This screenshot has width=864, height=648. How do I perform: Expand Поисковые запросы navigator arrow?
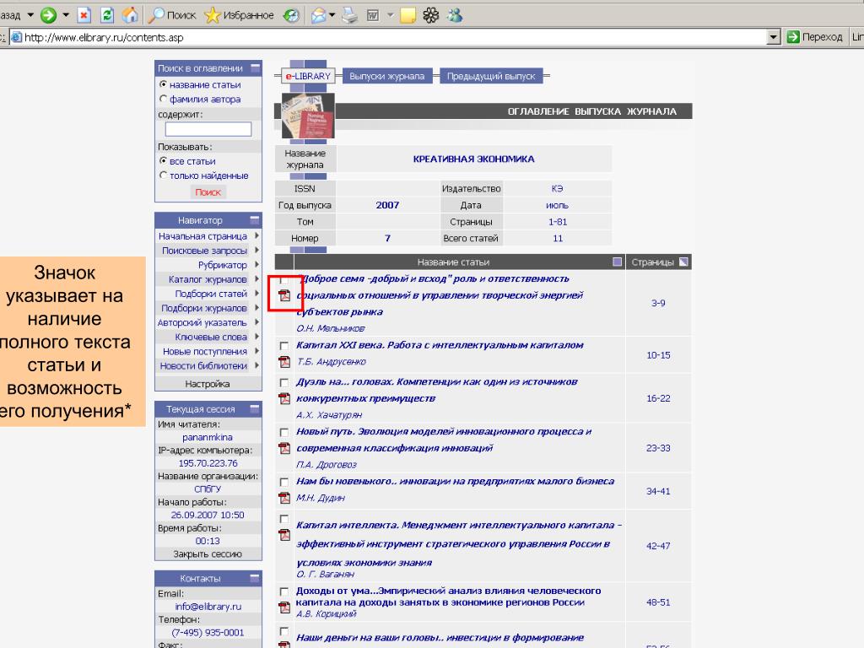[x=256, y=250]
